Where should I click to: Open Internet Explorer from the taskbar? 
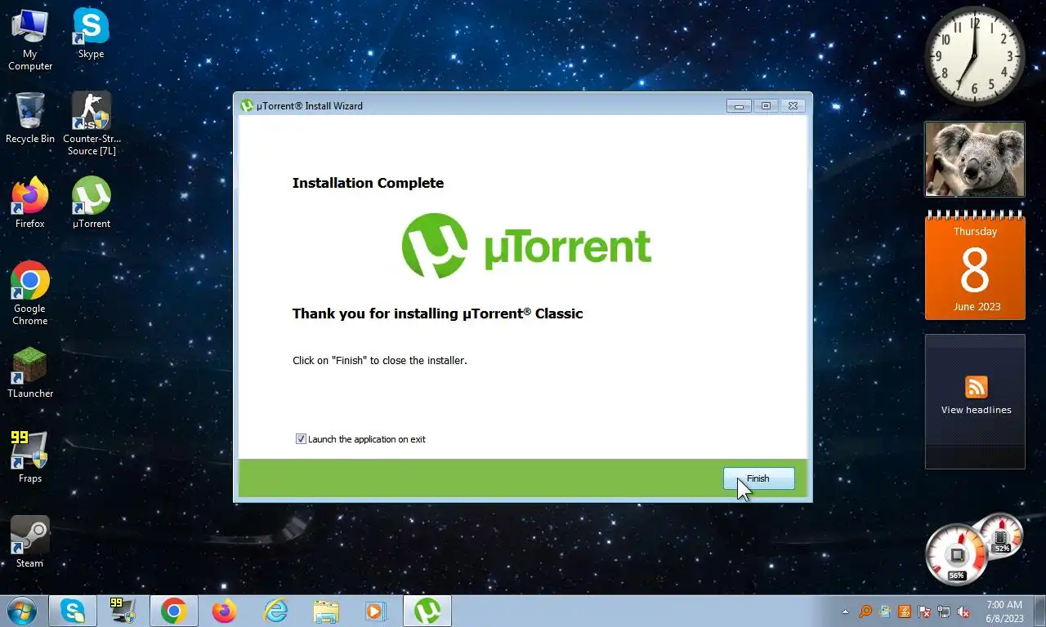point(275,611)
